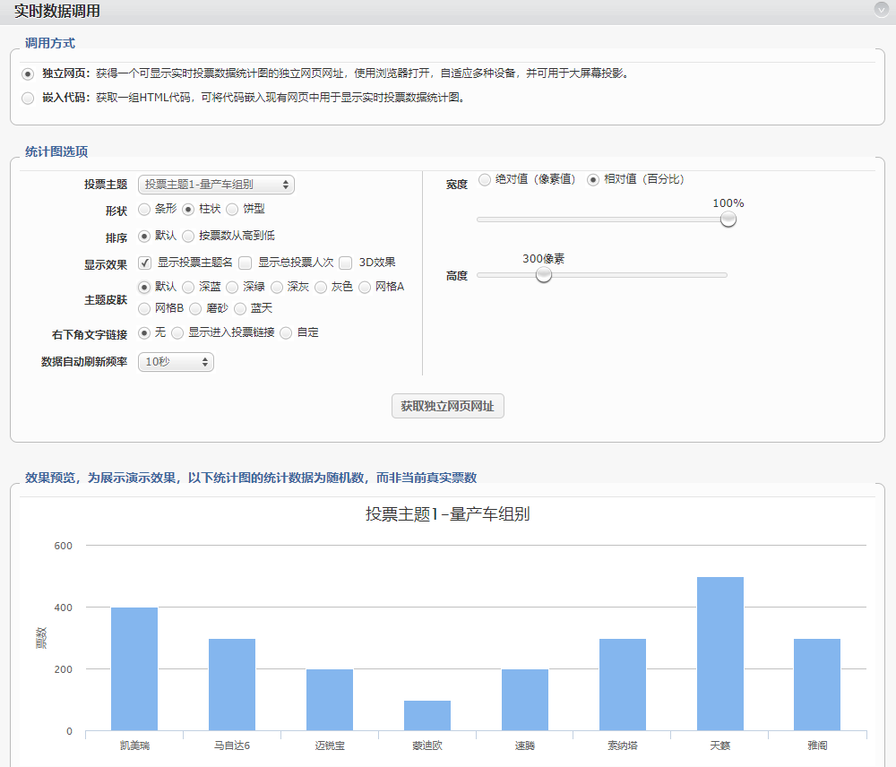Select 显示进入投票链接 option
Screen dimensions: 896x767
[177, 333]
